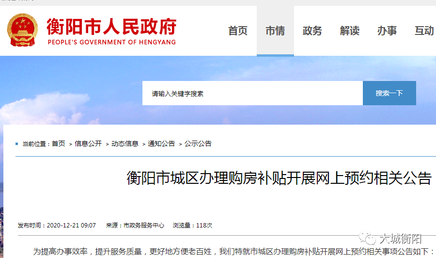Open the 公示公告 breadcrumb link

click(x=198, y=144)
